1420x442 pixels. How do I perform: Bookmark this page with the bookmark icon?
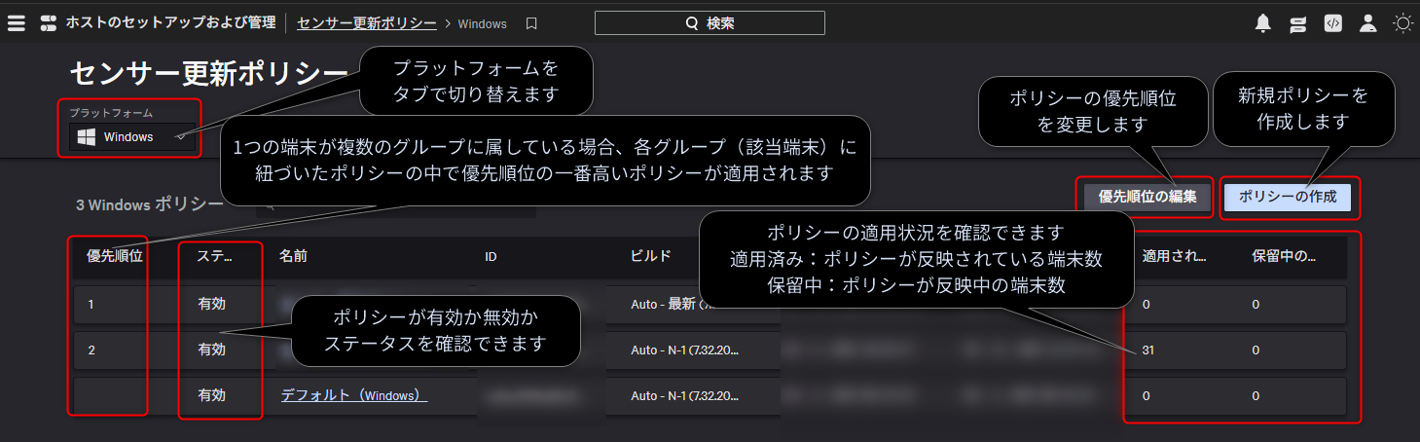530,23
